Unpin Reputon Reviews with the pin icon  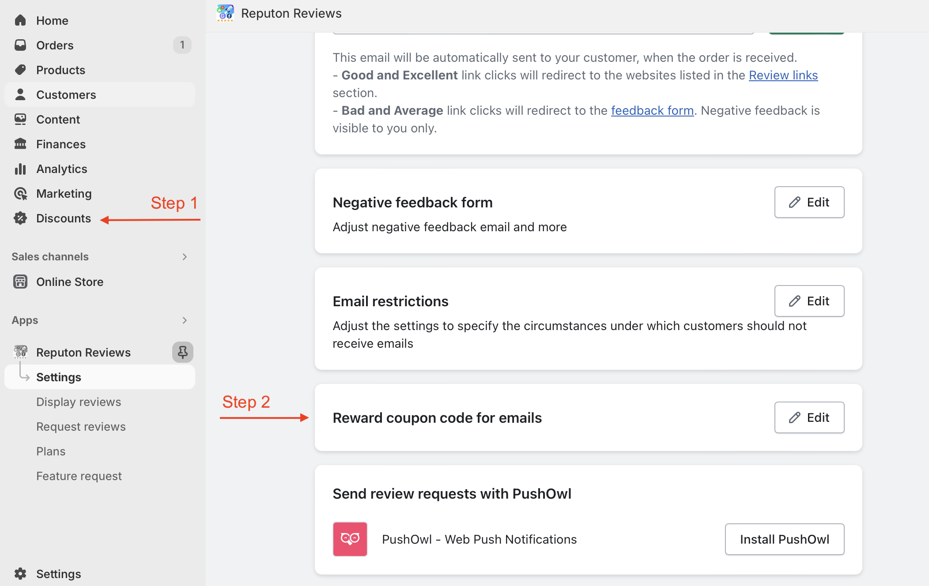(x=182, y=352)
